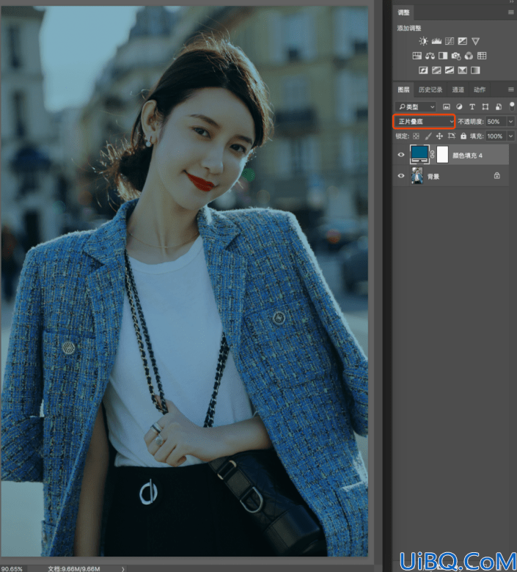517x572 pixels.
Task: Add a Brightness/Contrast adjustment
Action: click(x=423, y=41)
